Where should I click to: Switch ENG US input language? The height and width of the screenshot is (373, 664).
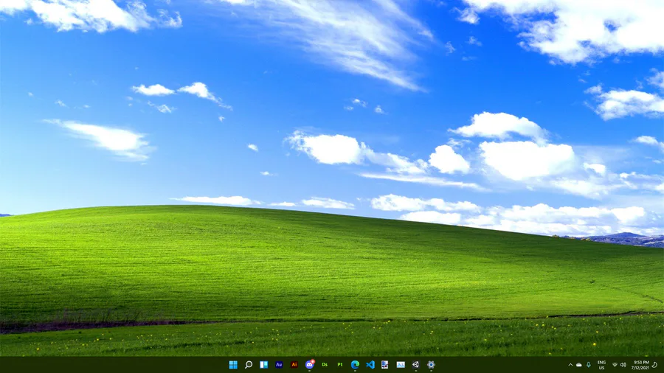601,365
